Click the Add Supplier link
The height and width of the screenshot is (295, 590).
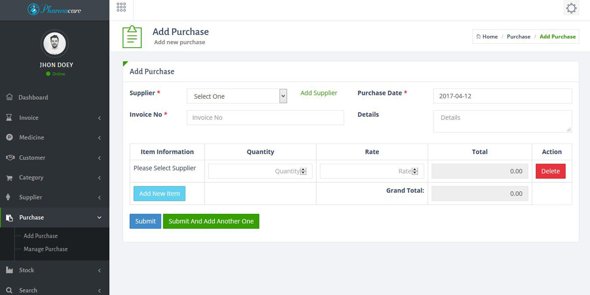(319, 93)
